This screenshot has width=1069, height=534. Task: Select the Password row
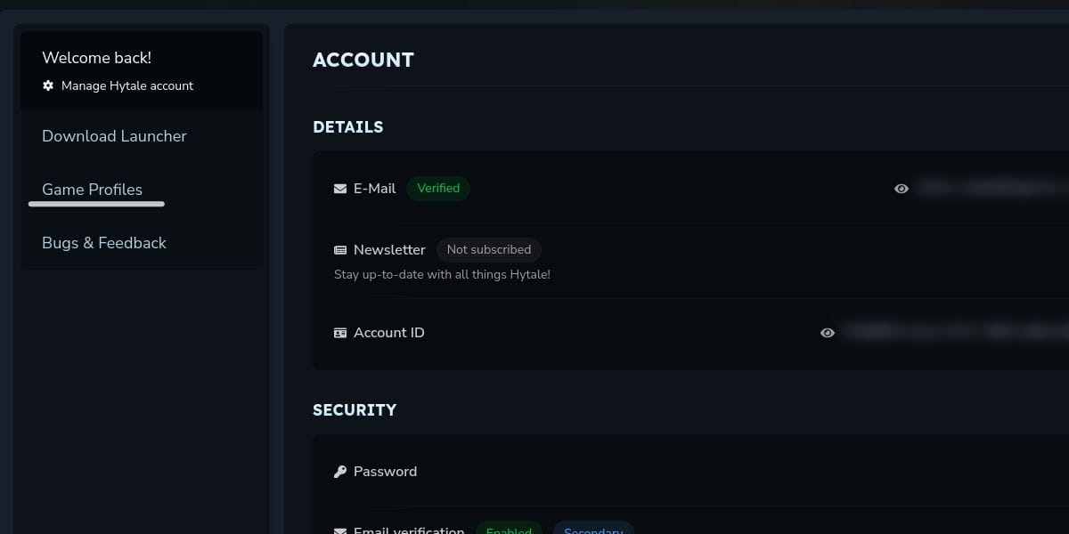[385, 472]
